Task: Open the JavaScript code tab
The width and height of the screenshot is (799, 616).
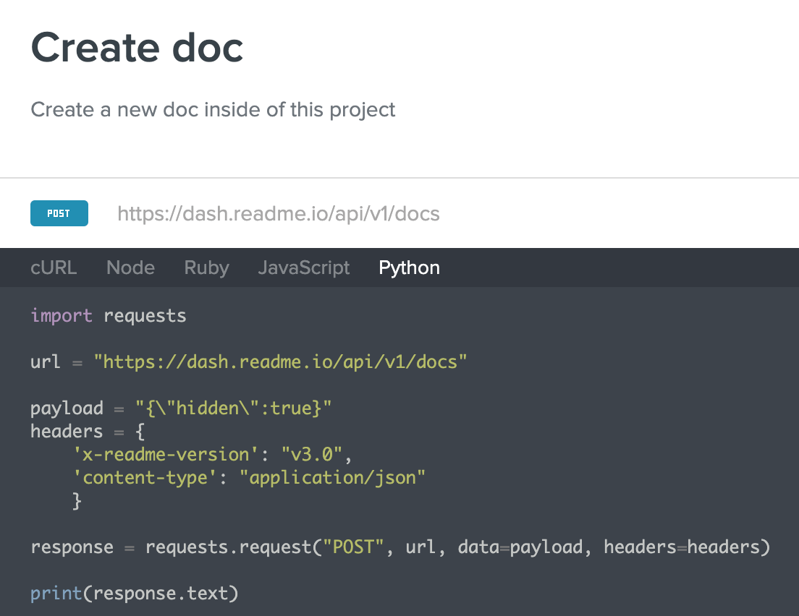Action: pyautogui.click(x=304, y=268)
